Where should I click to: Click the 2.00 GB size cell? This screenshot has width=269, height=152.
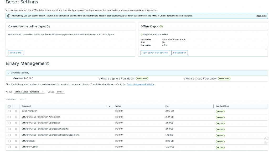click(x=169, y=111)
